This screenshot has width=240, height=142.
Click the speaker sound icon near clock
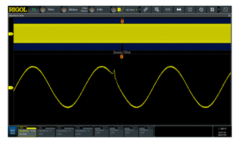[x=225, y=129]
